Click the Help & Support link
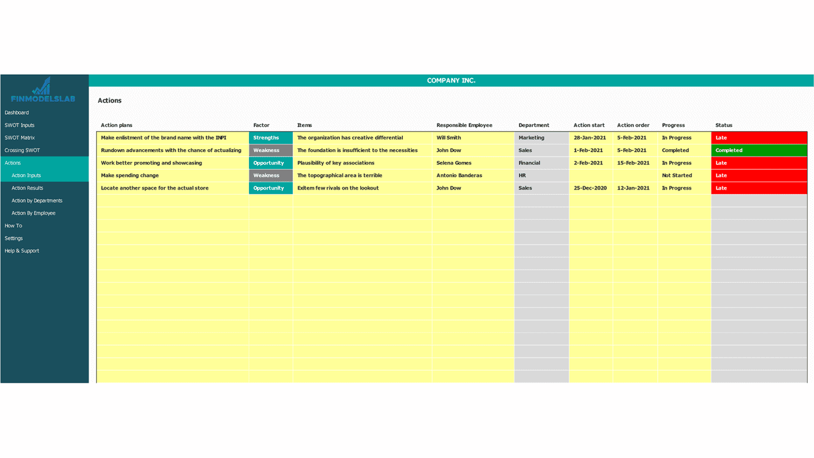Screen dimensions: 814x458 coord(22,251)
